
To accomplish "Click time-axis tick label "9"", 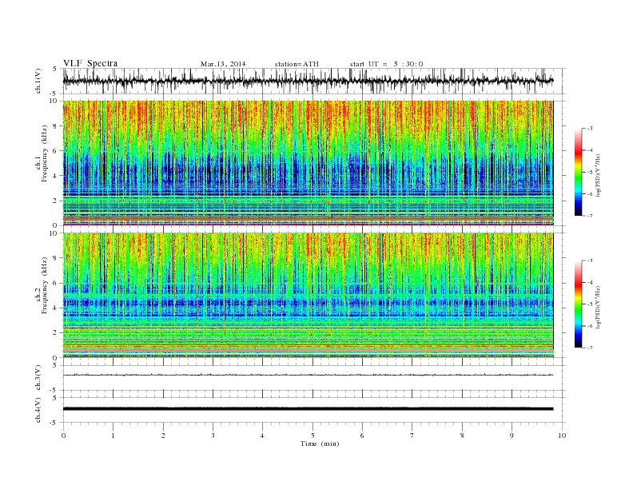I will 512,435.
